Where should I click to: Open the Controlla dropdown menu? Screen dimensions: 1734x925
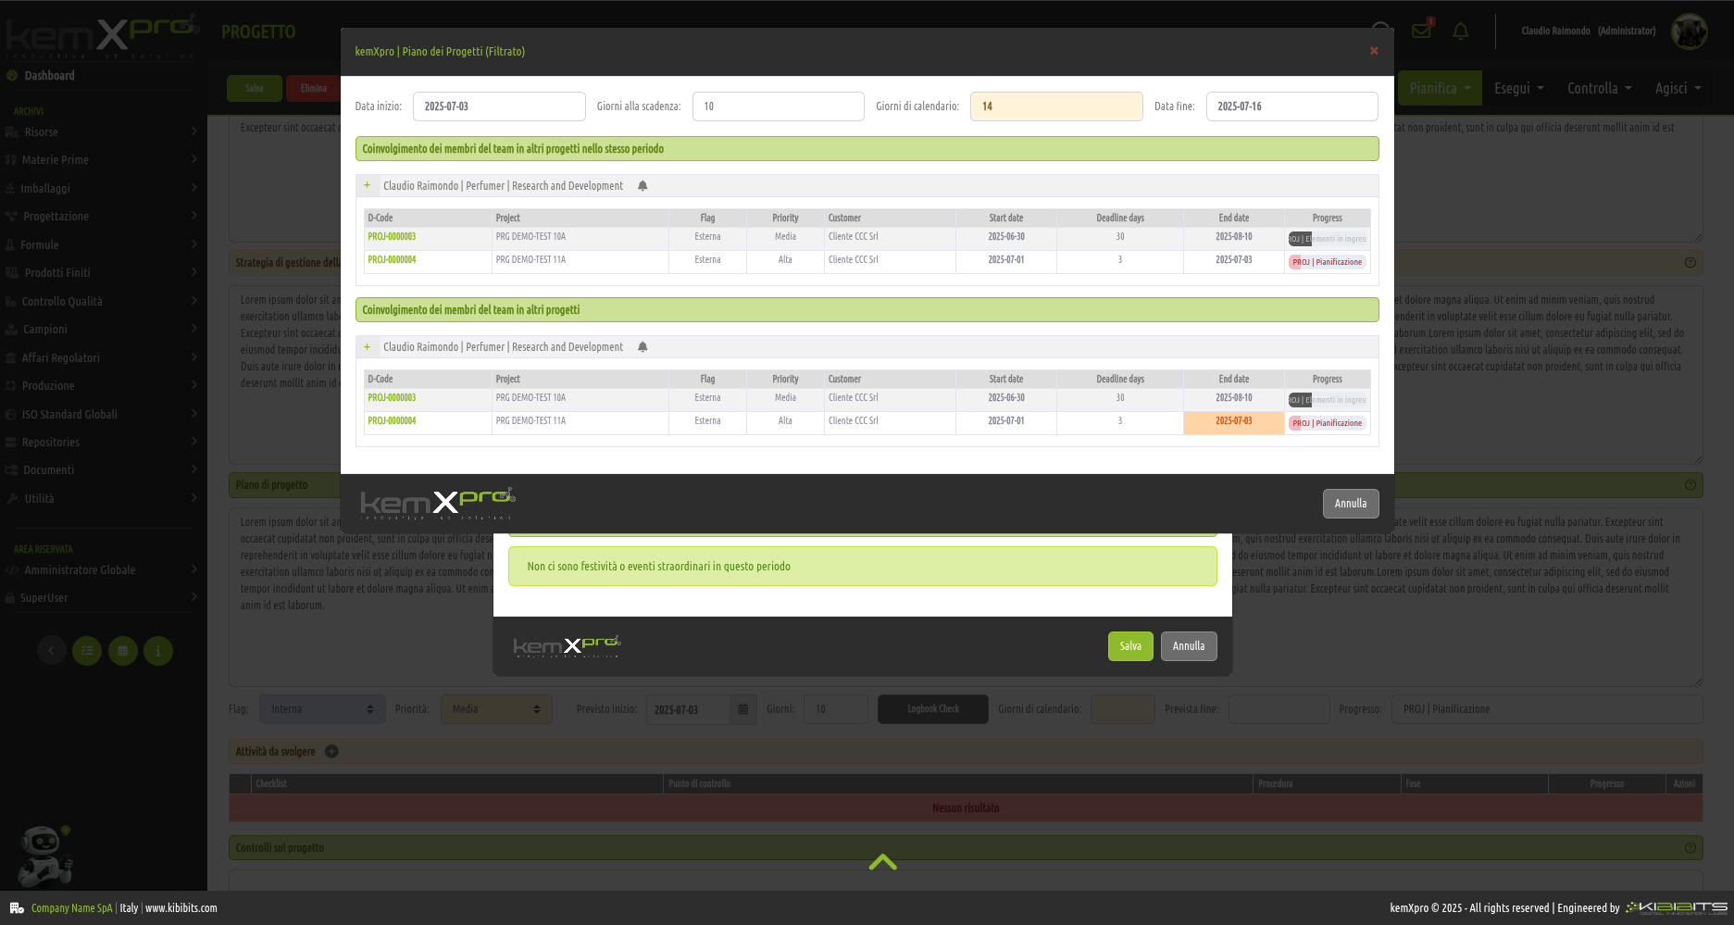(1599, 88)
